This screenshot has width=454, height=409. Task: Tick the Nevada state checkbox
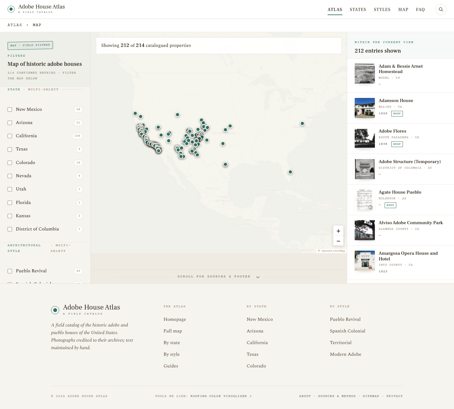[x=10, y=176]
